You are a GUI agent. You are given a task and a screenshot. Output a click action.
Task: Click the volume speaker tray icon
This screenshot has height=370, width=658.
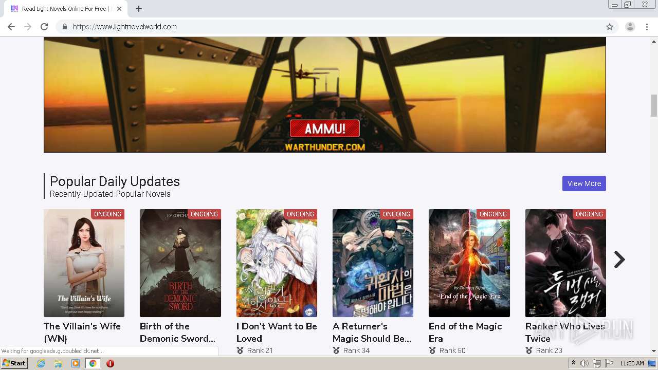tap(584, 363)
